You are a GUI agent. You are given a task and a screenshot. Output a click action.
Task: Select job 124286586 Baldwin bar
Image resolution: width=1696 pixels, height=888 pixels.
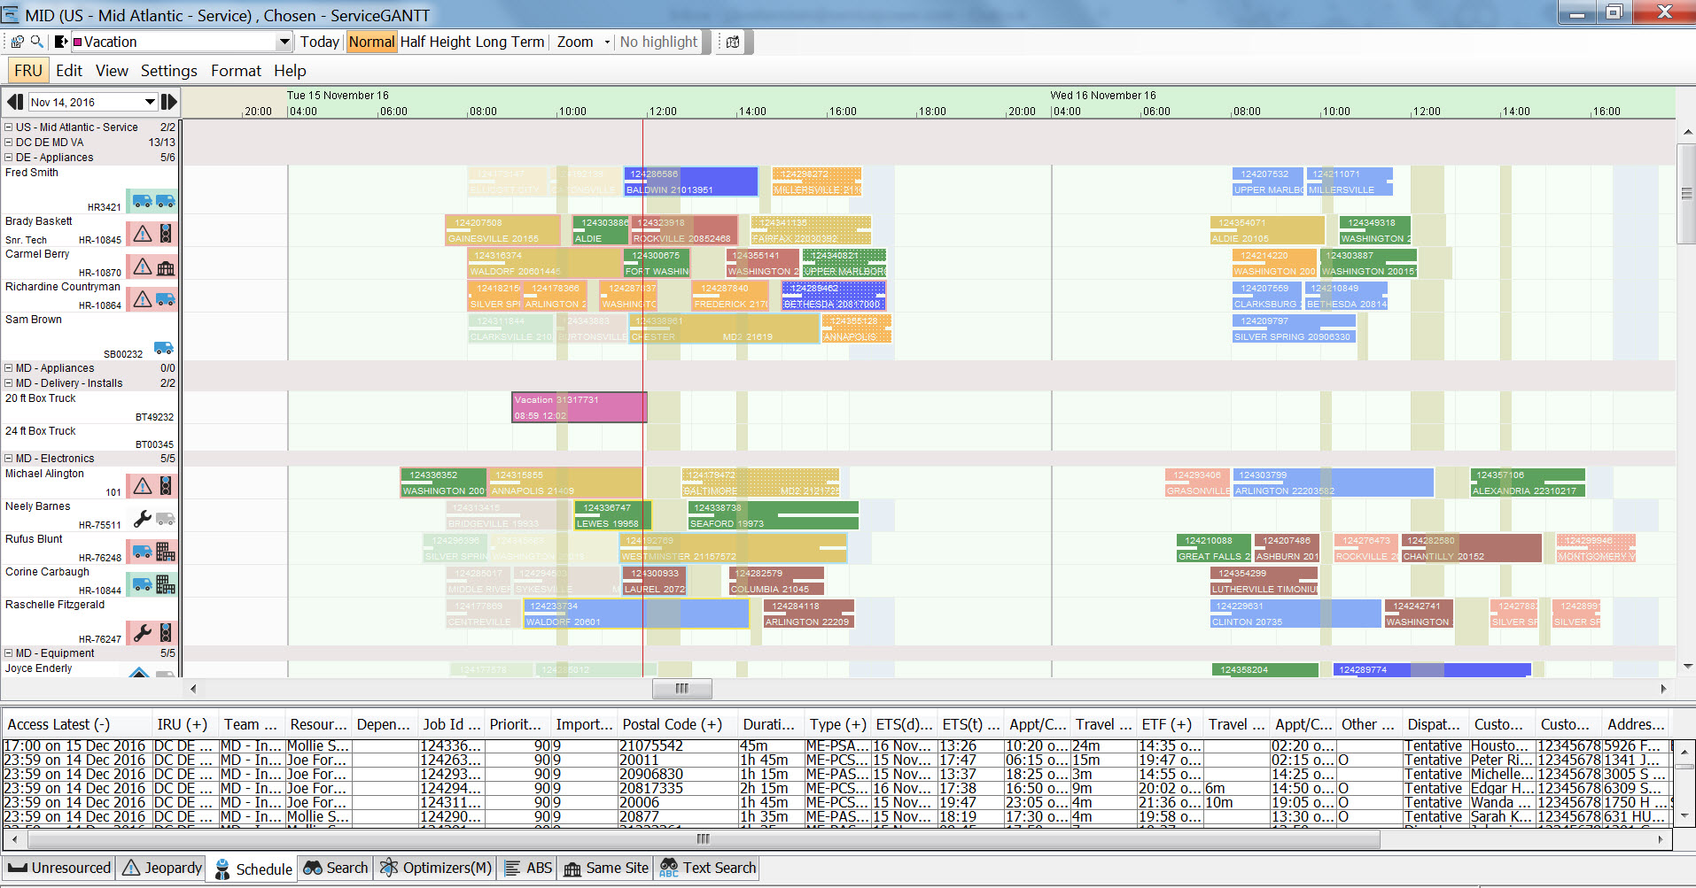[x=691, y=181]
